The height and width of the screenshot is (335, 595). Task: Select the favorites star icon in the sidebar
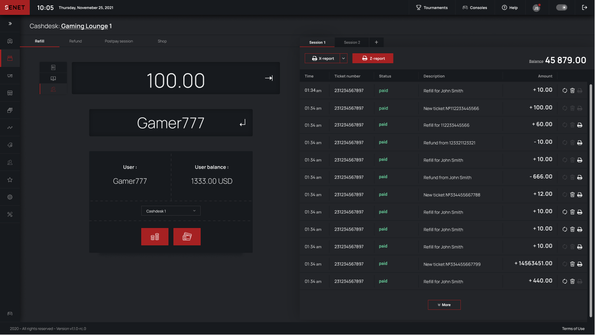[x=10, y=179]
